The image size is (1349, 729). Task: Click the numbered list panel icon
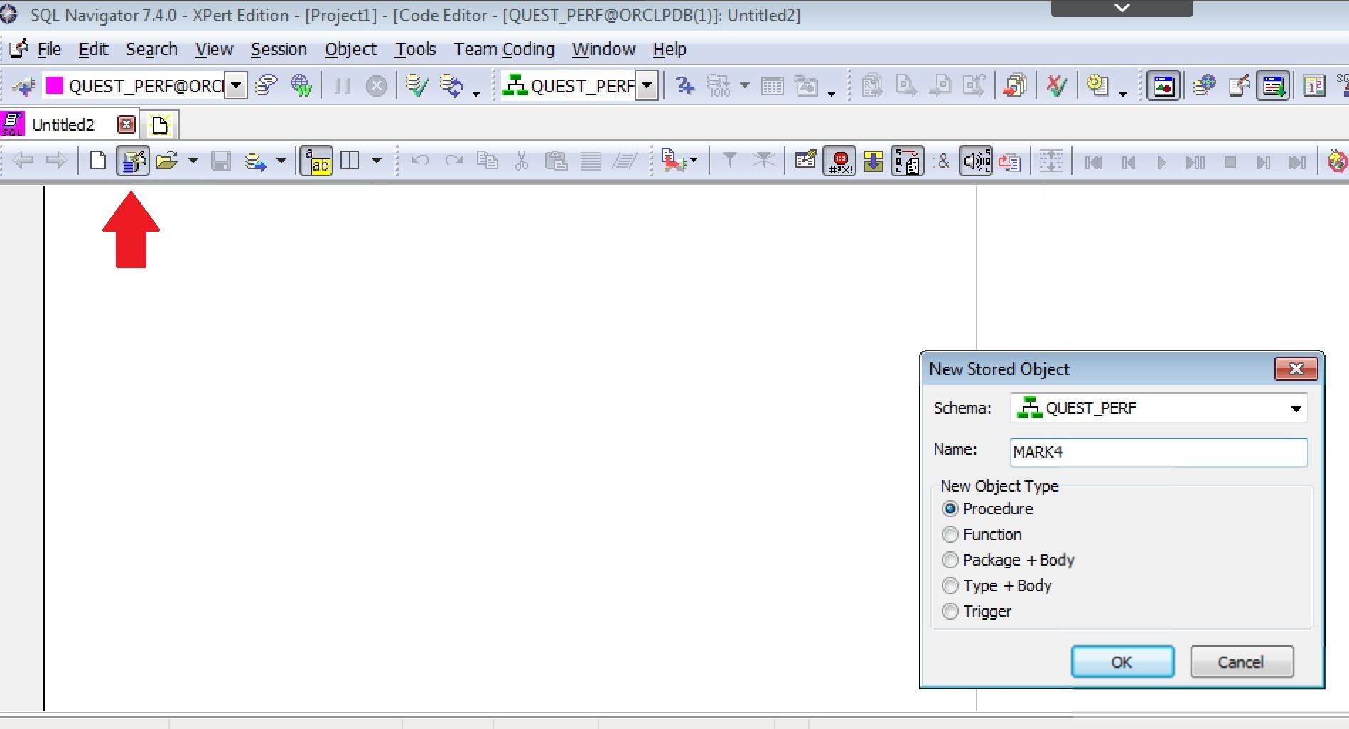click(1313, 86)
